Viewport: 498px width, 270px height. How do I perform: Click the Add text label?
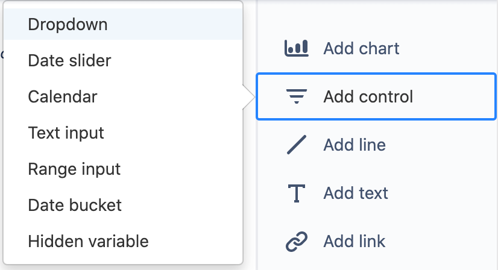356,193
